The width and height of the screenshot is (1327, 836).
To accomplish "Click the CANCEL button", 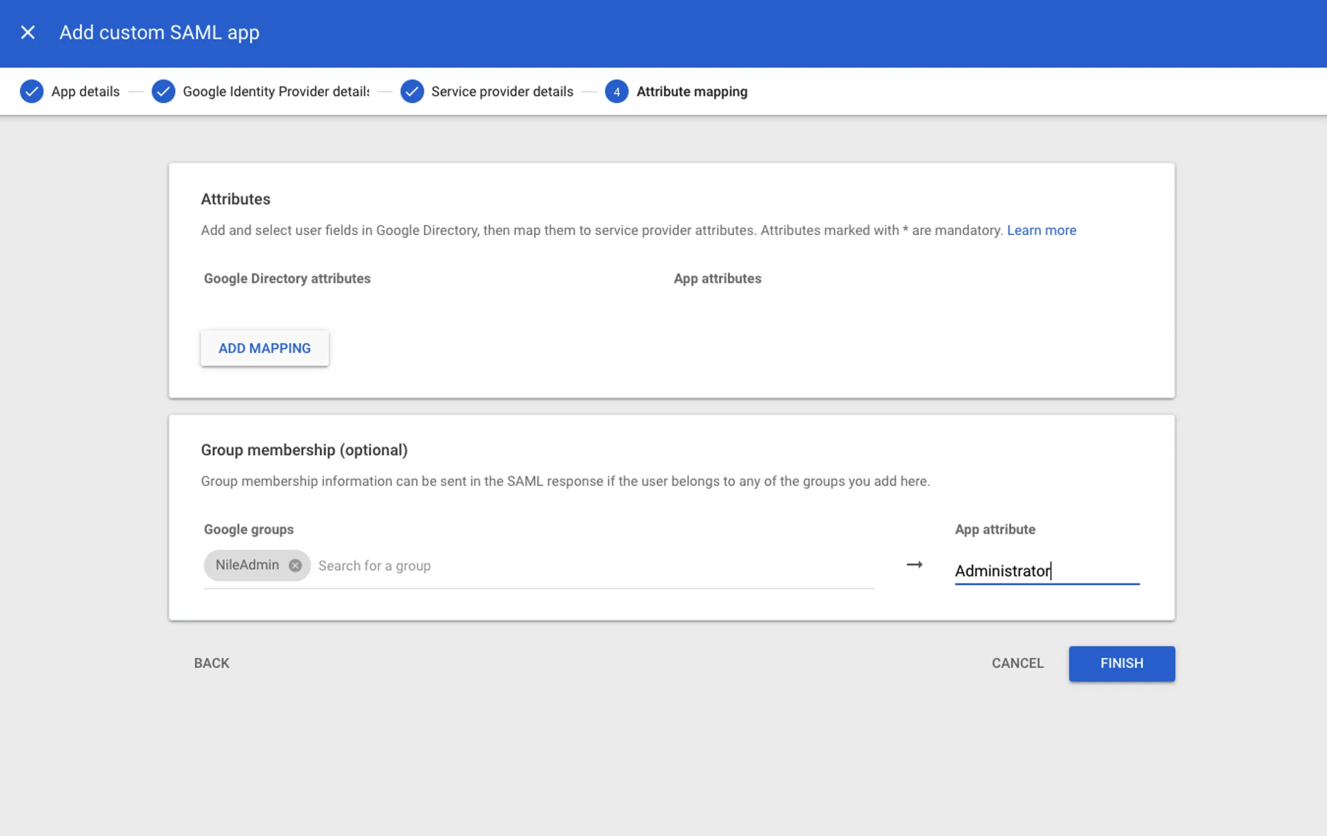I will 1017,663.
